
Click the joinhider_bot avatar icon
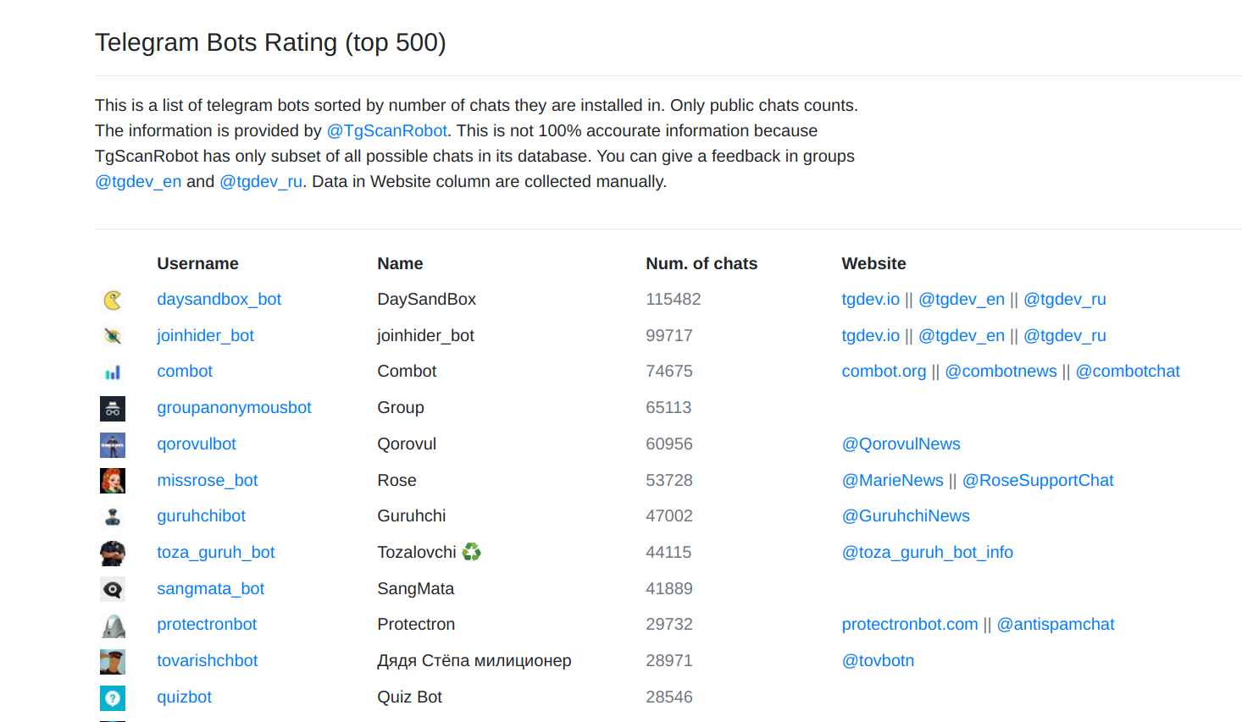(113, 335)
